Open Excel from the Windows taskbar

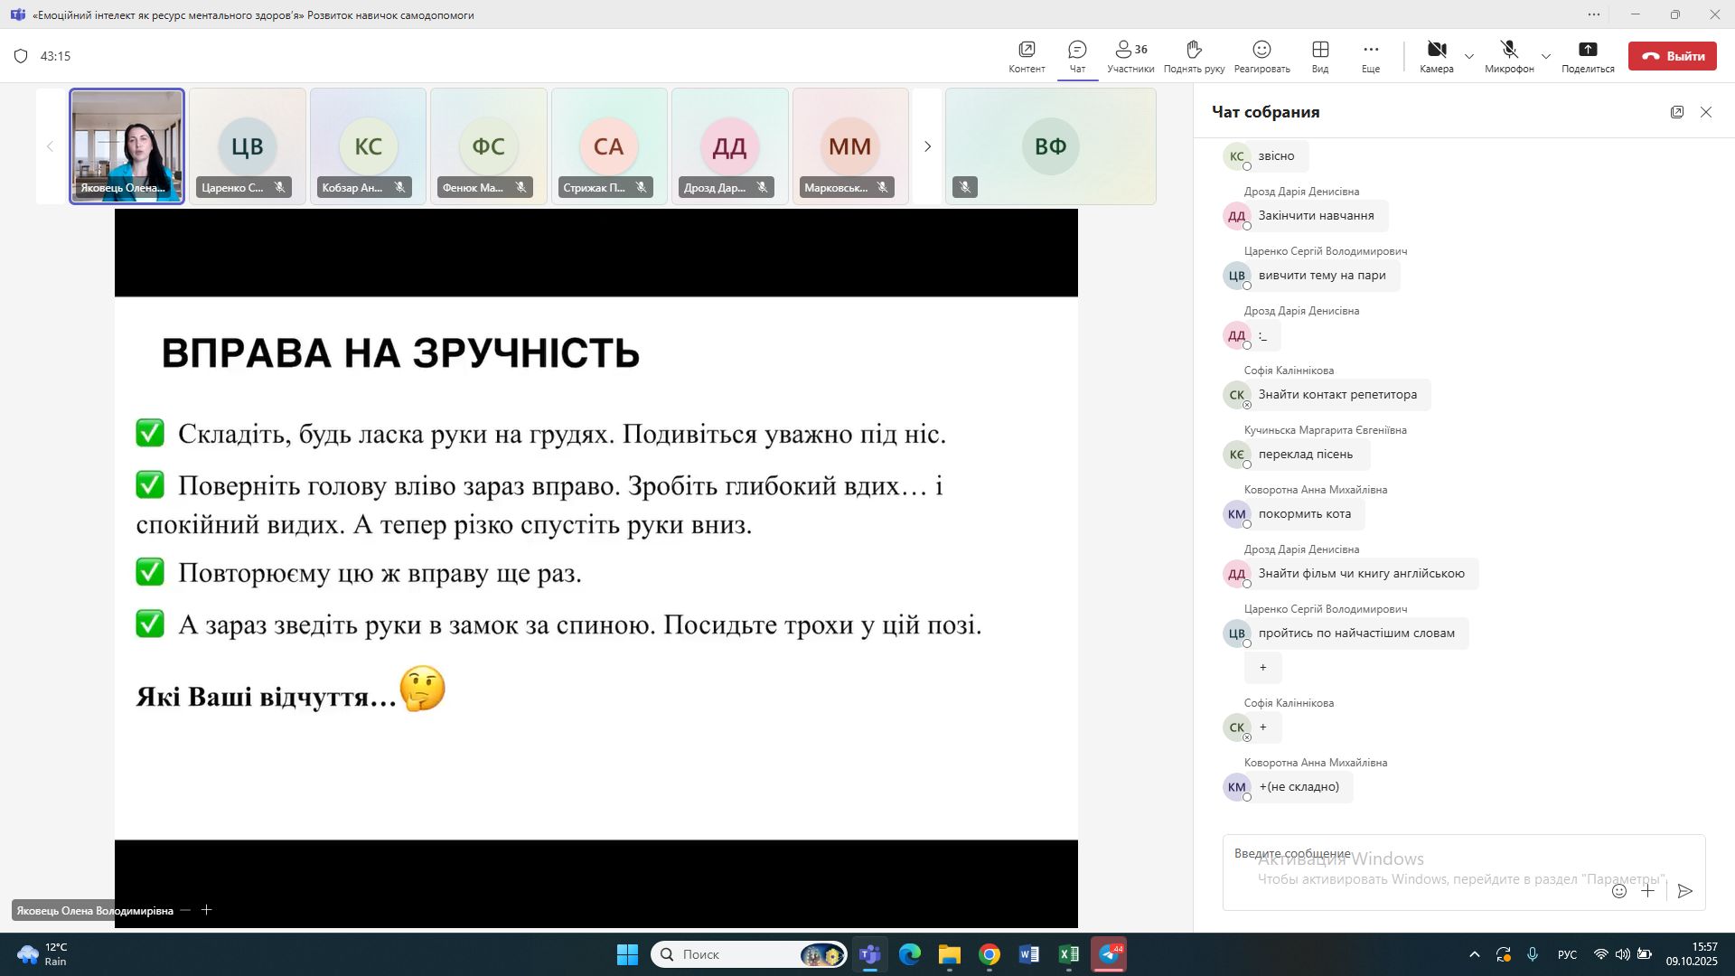click(x=1068, y=954)
